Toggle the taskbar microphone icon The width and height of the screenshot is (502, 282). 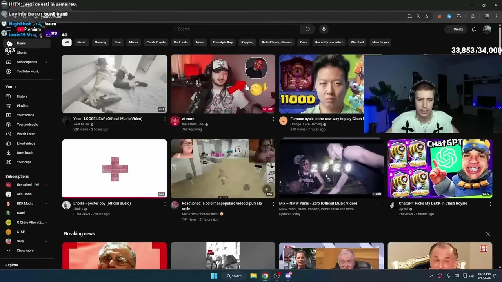point(448,276)
